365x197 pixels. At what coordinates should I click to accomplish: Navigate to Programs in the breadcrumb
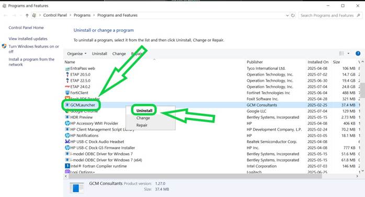tap(82, 15)
